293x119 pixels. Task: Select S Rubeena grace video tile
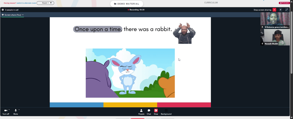coord(275,20)
